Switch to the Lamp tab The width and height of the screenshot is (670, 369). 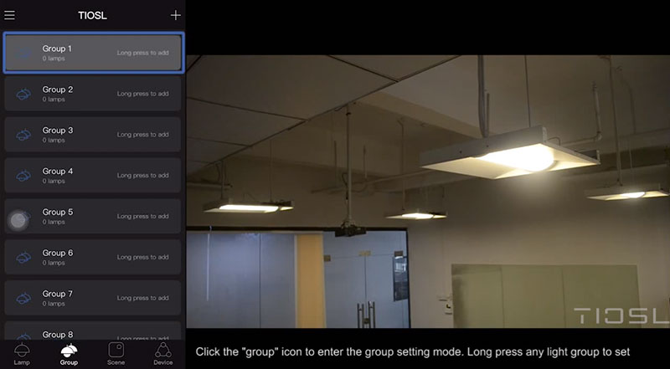pyautogui.click(x=22, y=354)
